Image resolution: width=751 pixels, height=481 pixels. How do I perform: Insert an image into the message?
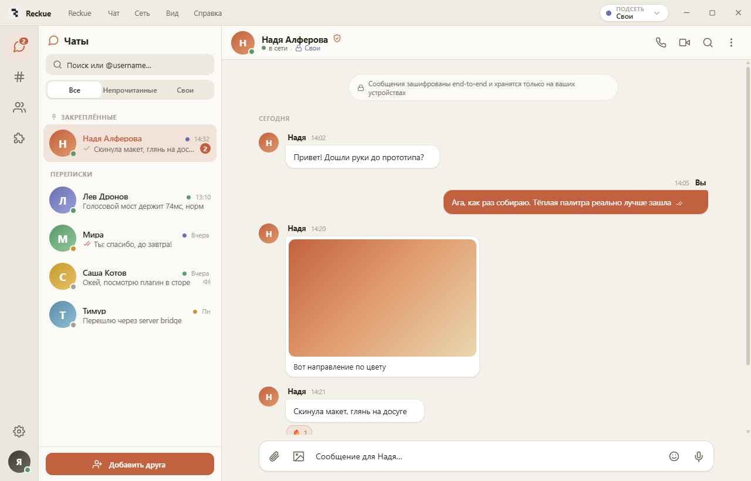click(x=299, y=456)
